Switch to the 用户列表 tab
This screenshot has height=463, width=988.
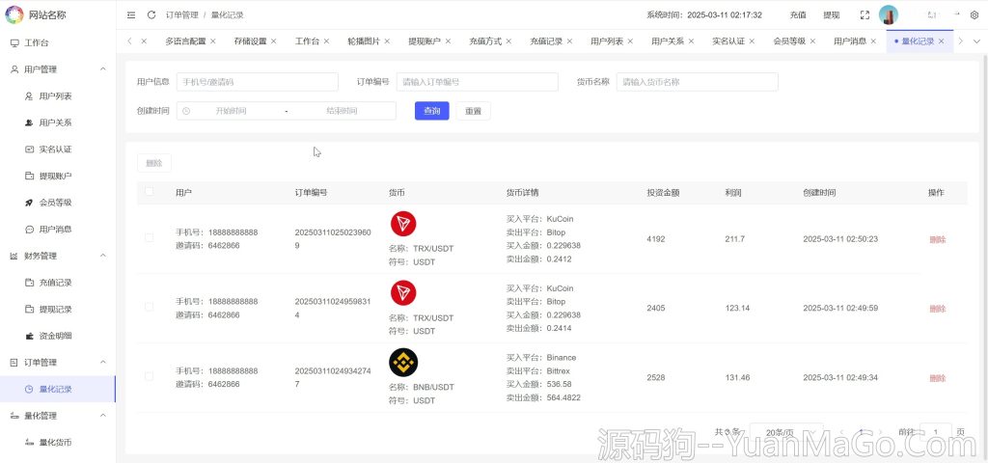pos(607,41)
